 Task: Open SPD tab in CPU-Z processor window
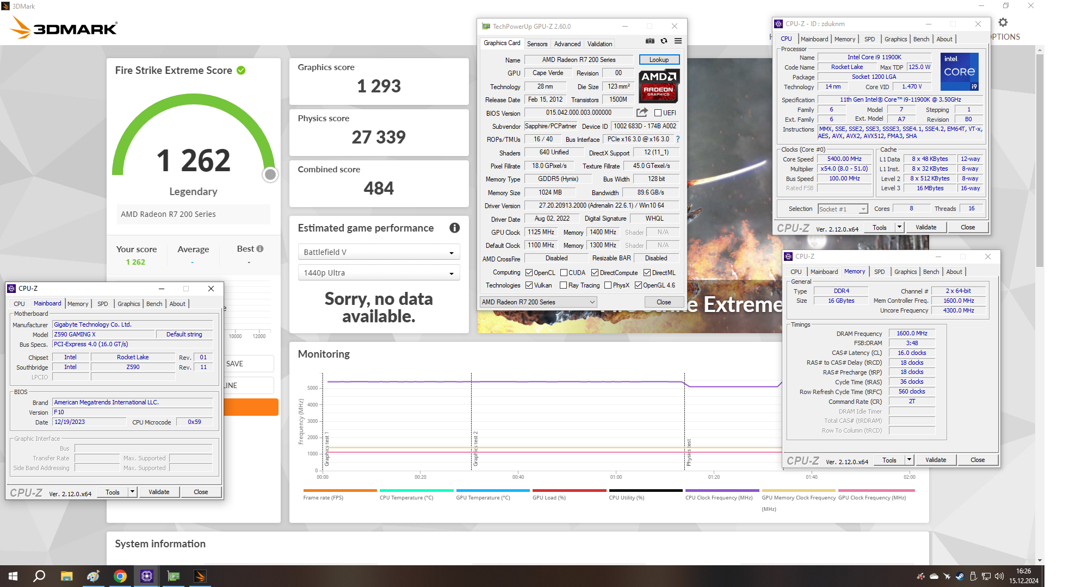(869, 39)
